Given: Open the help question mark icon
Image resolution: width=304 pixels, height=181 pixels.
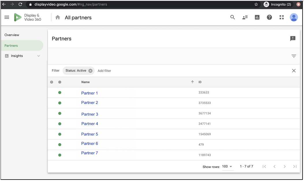Looking at the screenshot, I should point(269,17).
